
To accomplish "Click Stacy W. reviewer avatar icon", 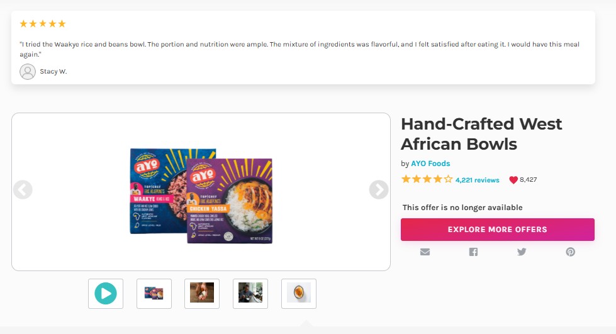I will click(x=28, y=72).
